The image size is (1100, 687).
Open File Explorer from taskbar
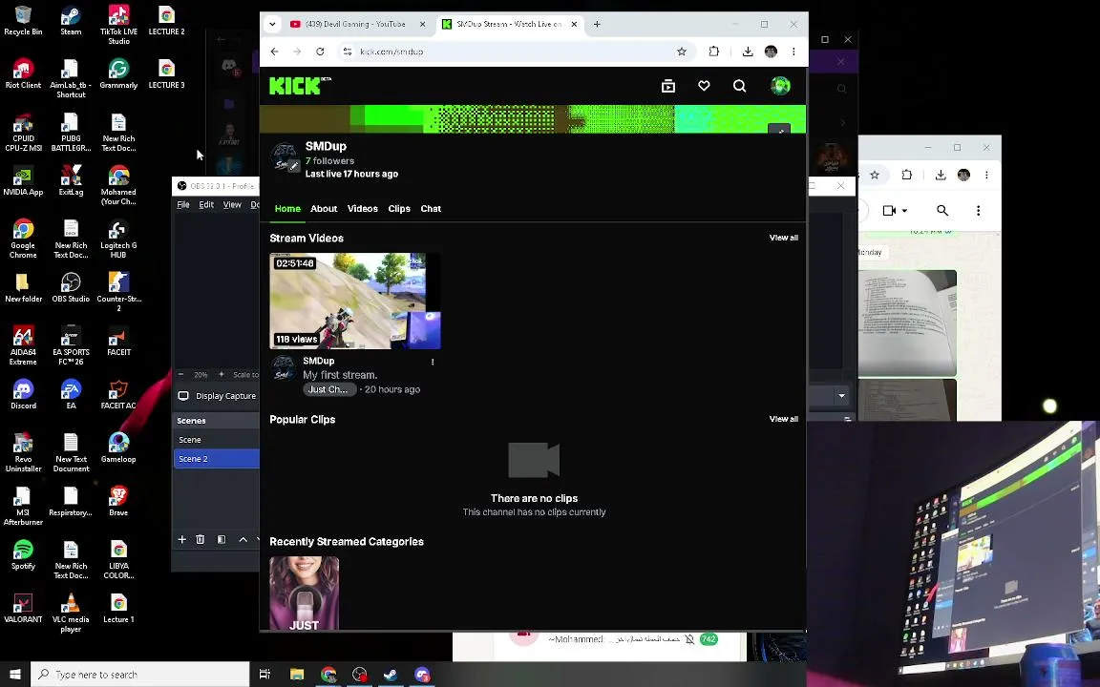click(x=296, y=675)
